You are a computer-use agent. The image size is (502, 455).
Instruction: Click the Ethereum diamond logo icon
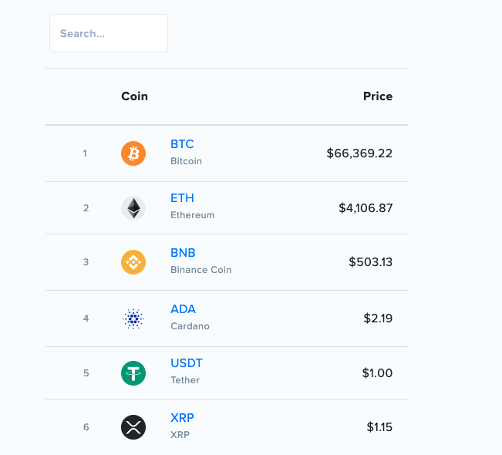(133, 208)
